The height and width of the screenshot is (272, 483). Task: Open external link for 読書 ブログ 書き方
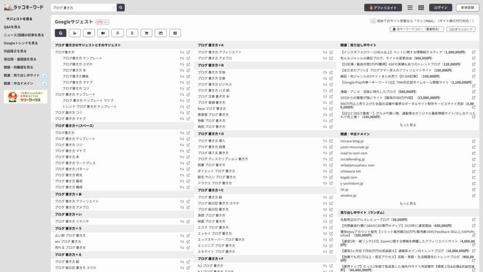pyautogui.click(x=331, y=165)
